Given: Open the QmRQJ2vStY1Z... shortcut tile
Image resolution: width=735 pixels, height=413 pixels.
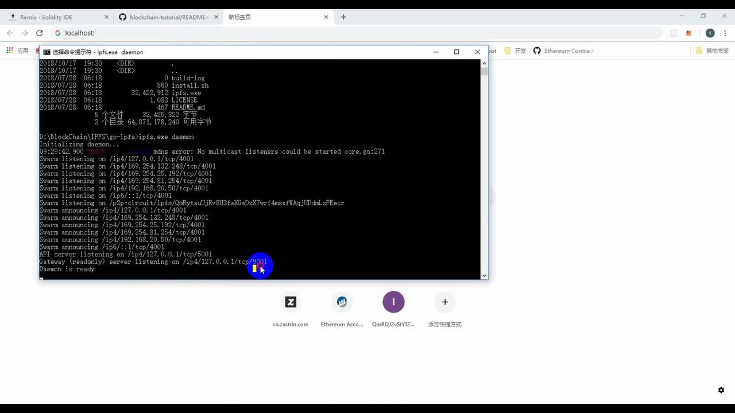Looking at the screenshot, I should (393, 310).
